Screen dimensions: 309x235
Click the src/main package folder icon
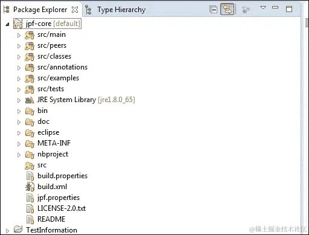point(30,35)
